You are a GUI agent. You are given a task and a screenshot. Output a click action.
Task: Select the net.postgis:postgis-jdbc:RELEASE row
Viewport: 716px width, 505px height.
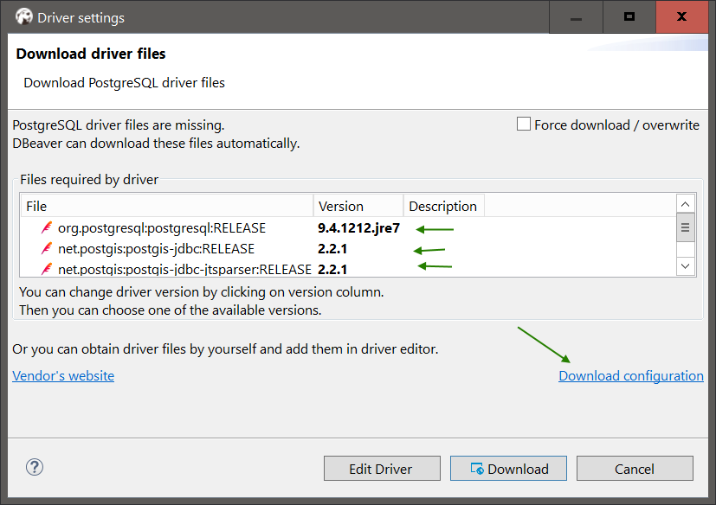(348, 249)
